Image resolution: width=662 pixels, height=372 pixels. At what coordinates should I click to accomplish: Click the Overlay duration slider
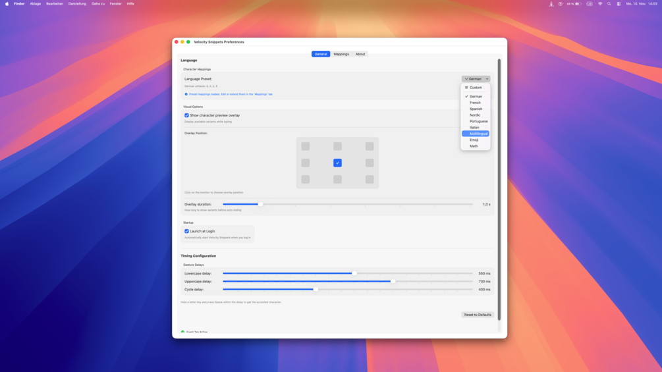tap(348, 204)
